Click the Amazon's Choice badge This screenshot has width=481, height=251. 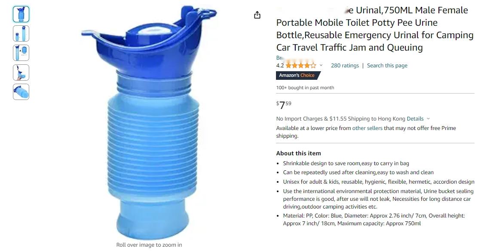tap(298, 76)
